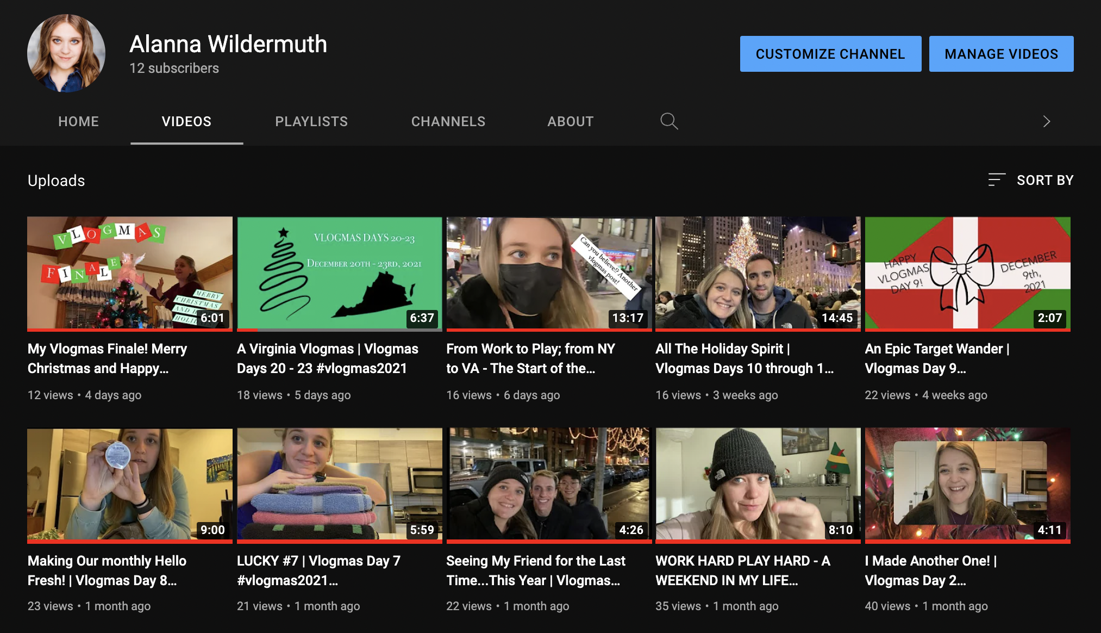Image resolution: width=1101 pixels, height=633 pixels.
Task: Open 'Seeing My Friend for the Last Time' thumbnail
Action: click(x=548, y=483)
